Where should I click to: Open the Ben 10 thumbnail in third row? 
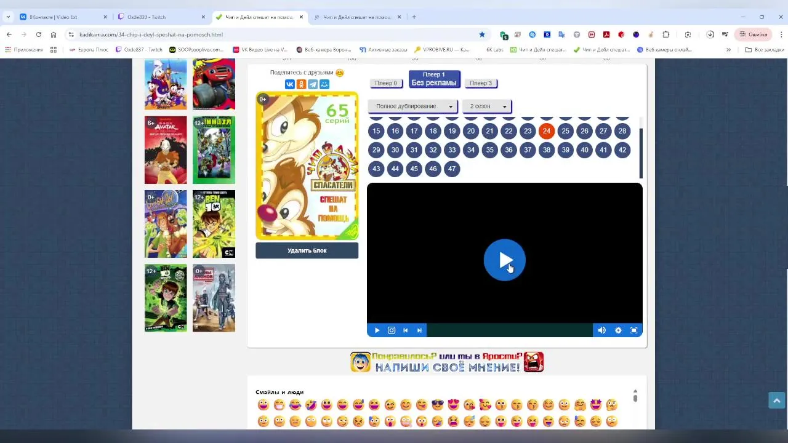[214, 224]
